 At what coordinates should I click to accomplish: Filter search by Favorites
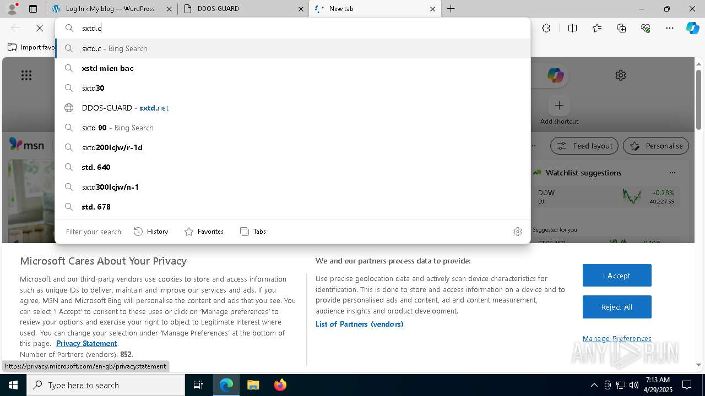click(204, 232)
